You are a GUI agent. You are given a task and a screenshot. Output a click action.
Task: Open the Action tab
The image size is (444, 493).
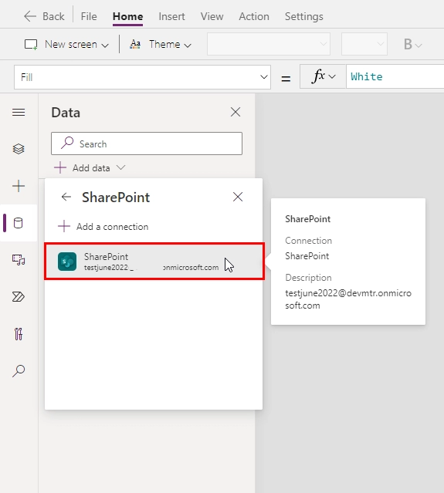click(254, 16)
